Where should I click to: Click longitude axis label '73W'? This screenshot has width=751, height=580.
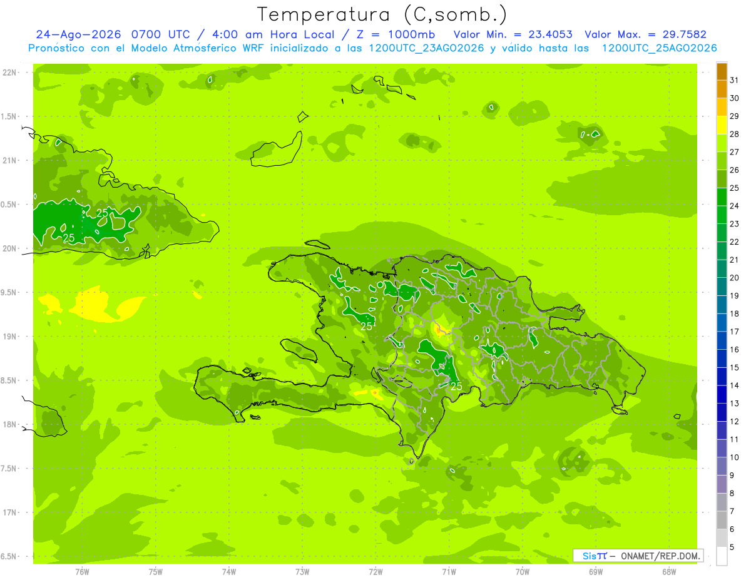tap(302, 572)
